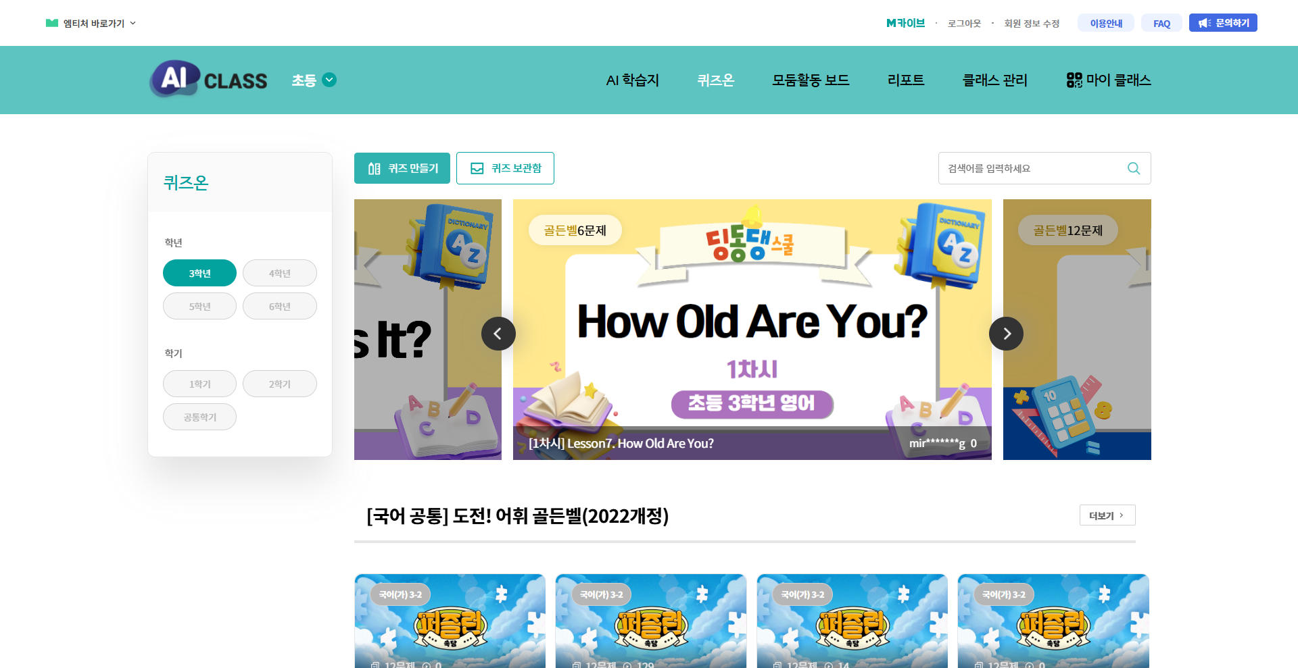Image resolution: width=1298 pixels, height=668 pixels.
Task: Click the 마이 클래스 grid icon
Action: [1074, 80]
